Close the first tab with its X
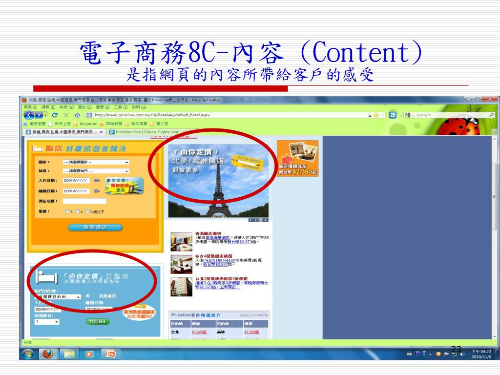This screenshot has width=500, height=375. [x=101, y=132]
